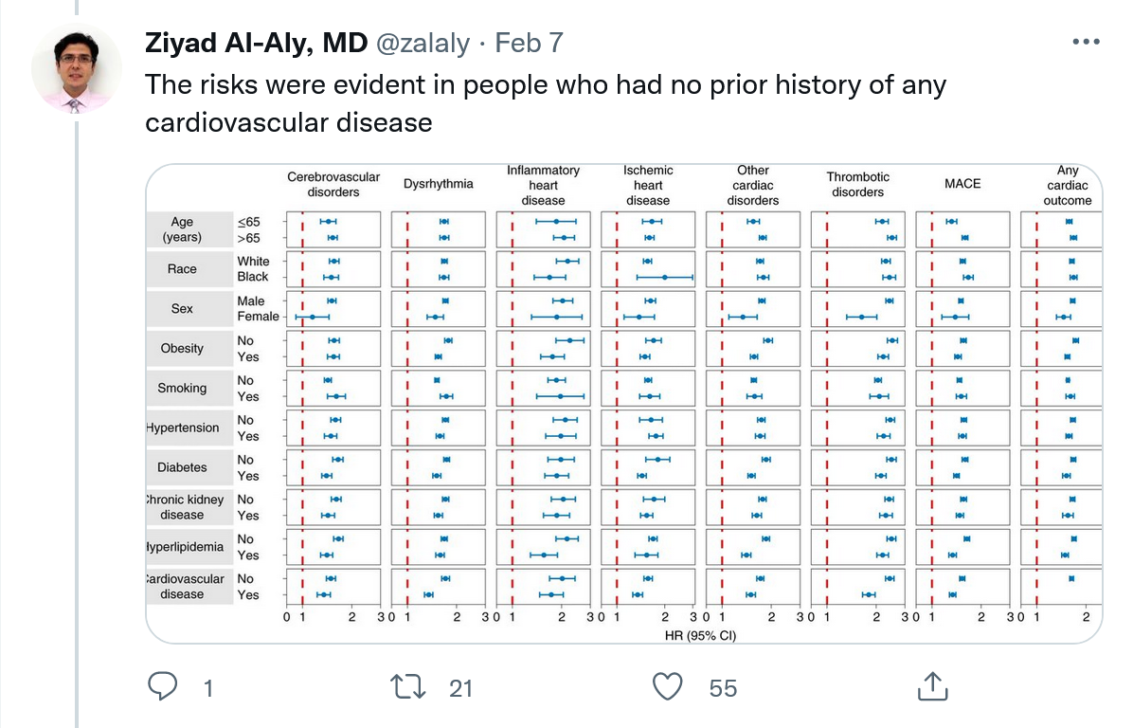
Task: Open Ziyad Al-Aly's profile picture
Action: (77, 69)
